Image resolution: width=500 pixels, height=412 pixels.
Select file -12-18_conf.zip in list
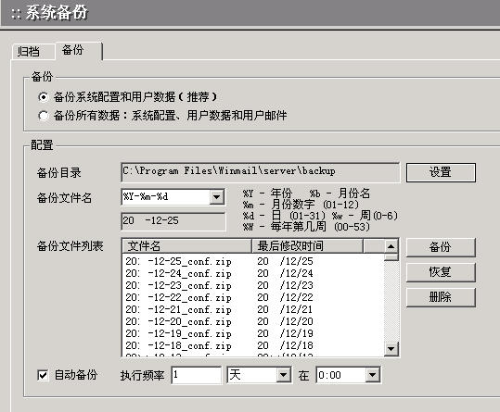click(178, 346)
